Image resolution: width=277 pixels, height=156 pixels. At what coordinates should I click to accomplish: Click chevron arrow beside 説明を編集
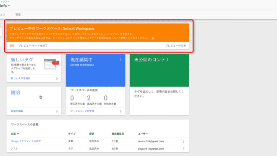point(57,111)
